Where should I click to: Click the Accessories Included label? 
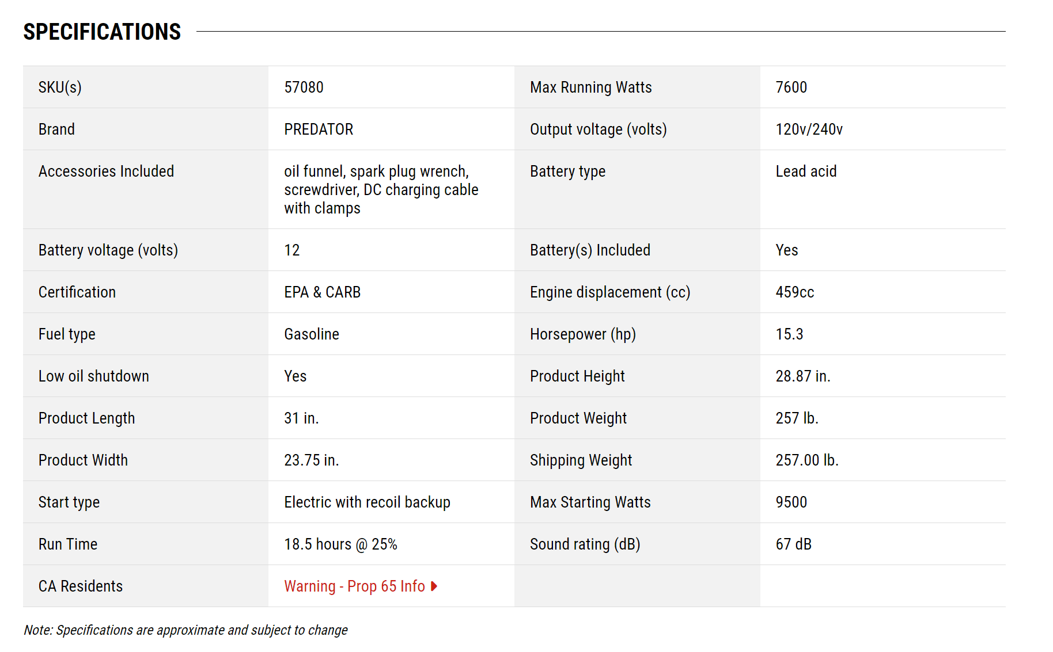click(106, 171)
